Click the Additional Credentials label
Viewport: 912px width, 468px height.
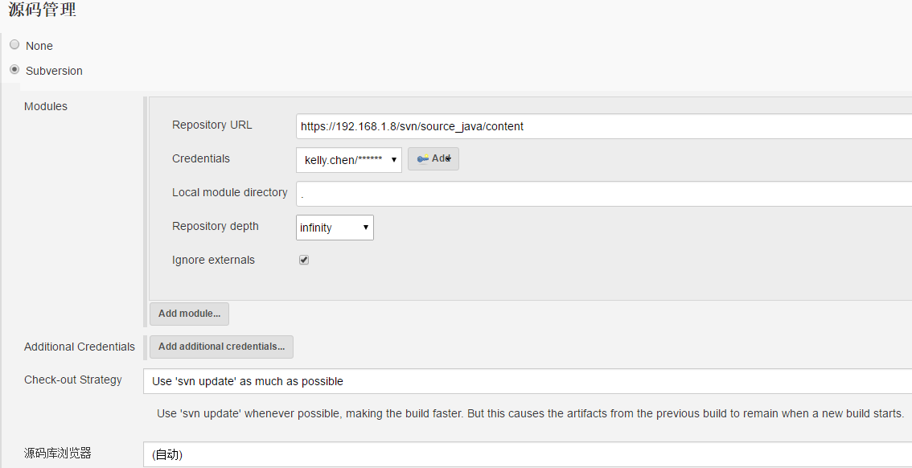80,347
